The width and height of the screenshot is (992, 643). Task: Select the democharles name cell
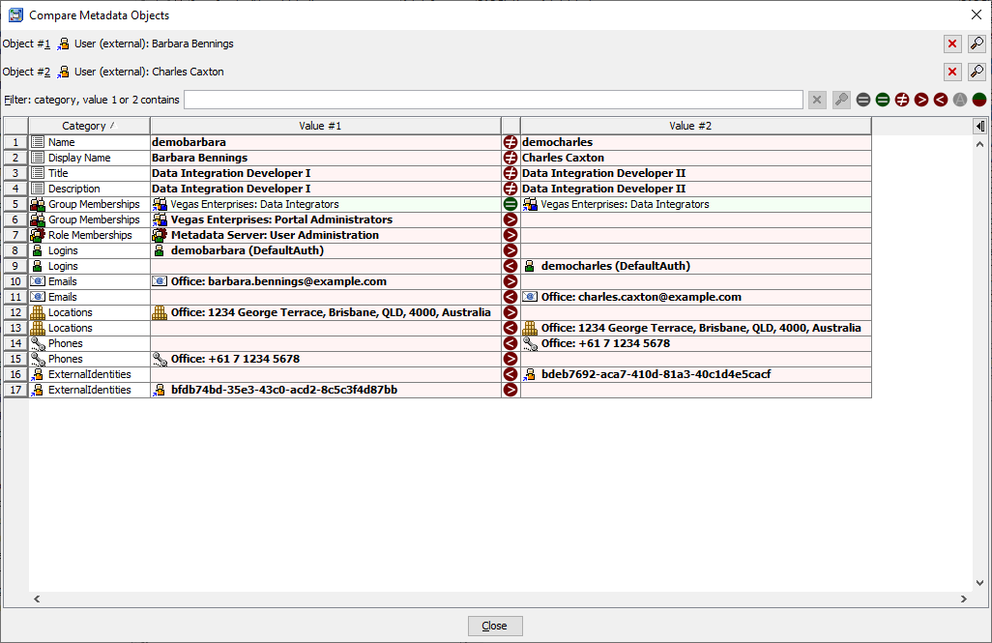695,142
